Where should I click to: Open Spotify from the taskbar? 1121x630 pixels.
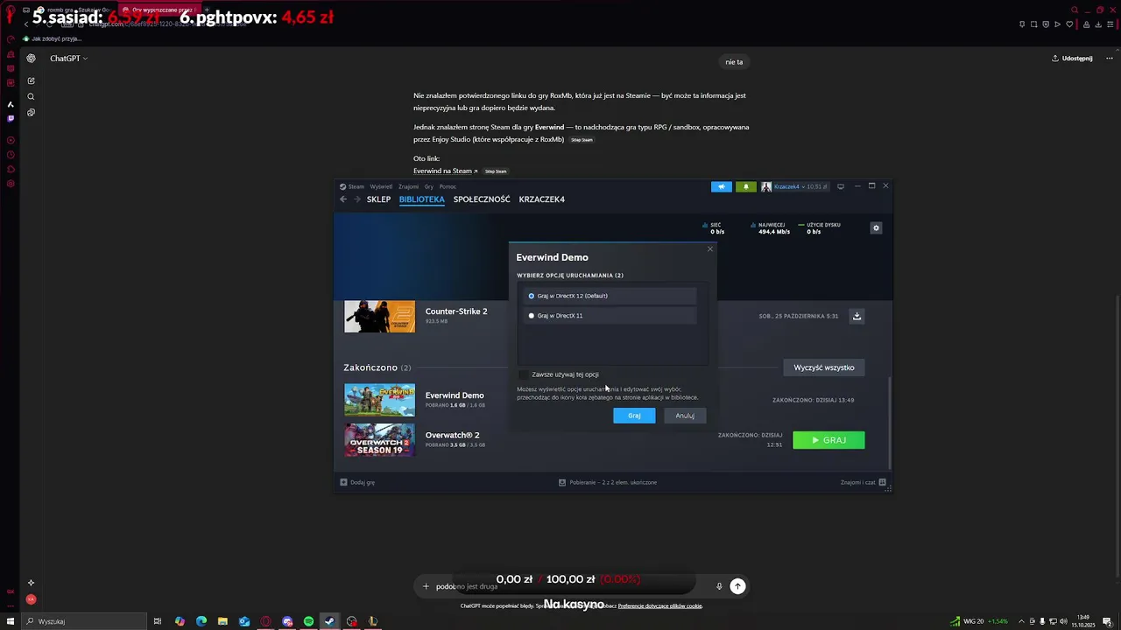308,621
